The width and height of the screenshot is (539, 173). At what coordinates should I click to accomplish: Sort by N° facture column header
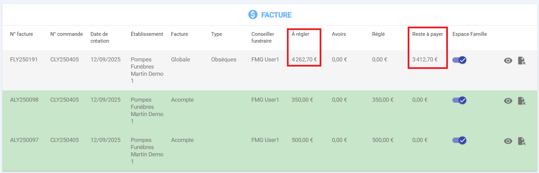[21, 34]
